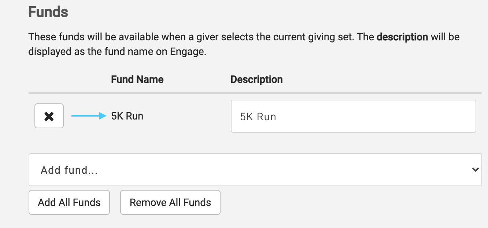The width and height of the screenshot is (488, 228).
Task: Click the Fund Name column header
Action: pos(137,80)
